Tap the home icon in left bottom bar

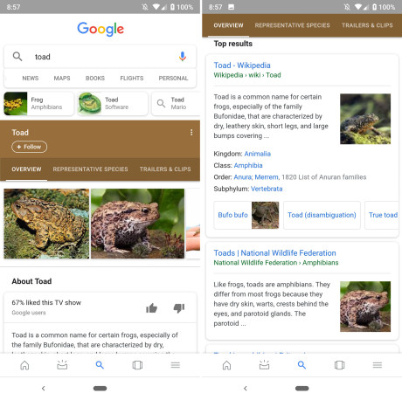point(24,365)
